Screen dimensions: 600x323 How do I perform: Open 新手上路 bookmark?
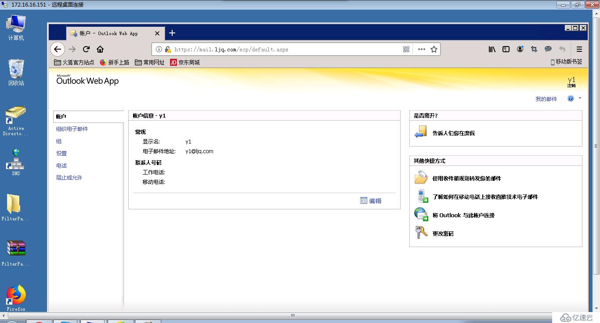[x=115, y=62]
